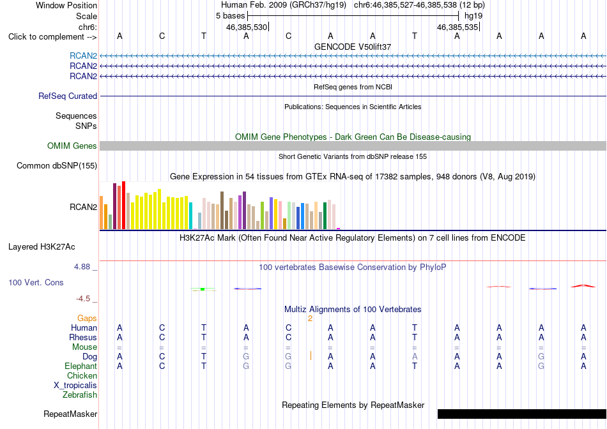Click the position marker 46,385,530
The height and width of the screenshot is (429, 607).
click(247, 27)
